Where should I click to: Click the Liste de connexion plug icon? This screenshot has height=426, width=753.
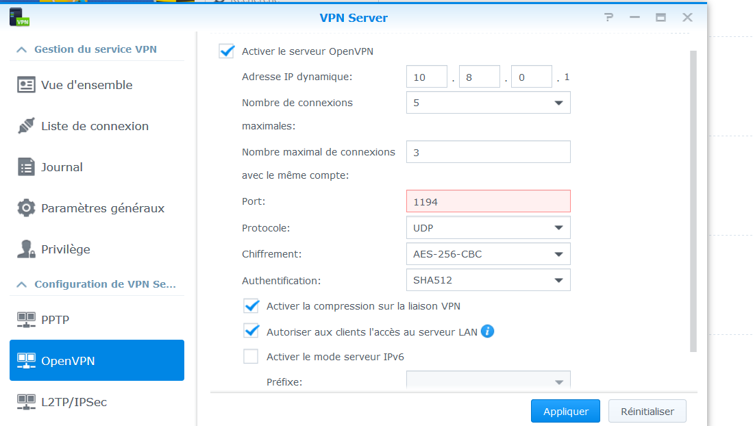(x=26, y=126)
